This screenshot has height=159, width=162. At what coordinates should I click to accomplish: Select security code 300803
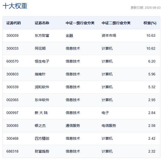tap(12, 74)
